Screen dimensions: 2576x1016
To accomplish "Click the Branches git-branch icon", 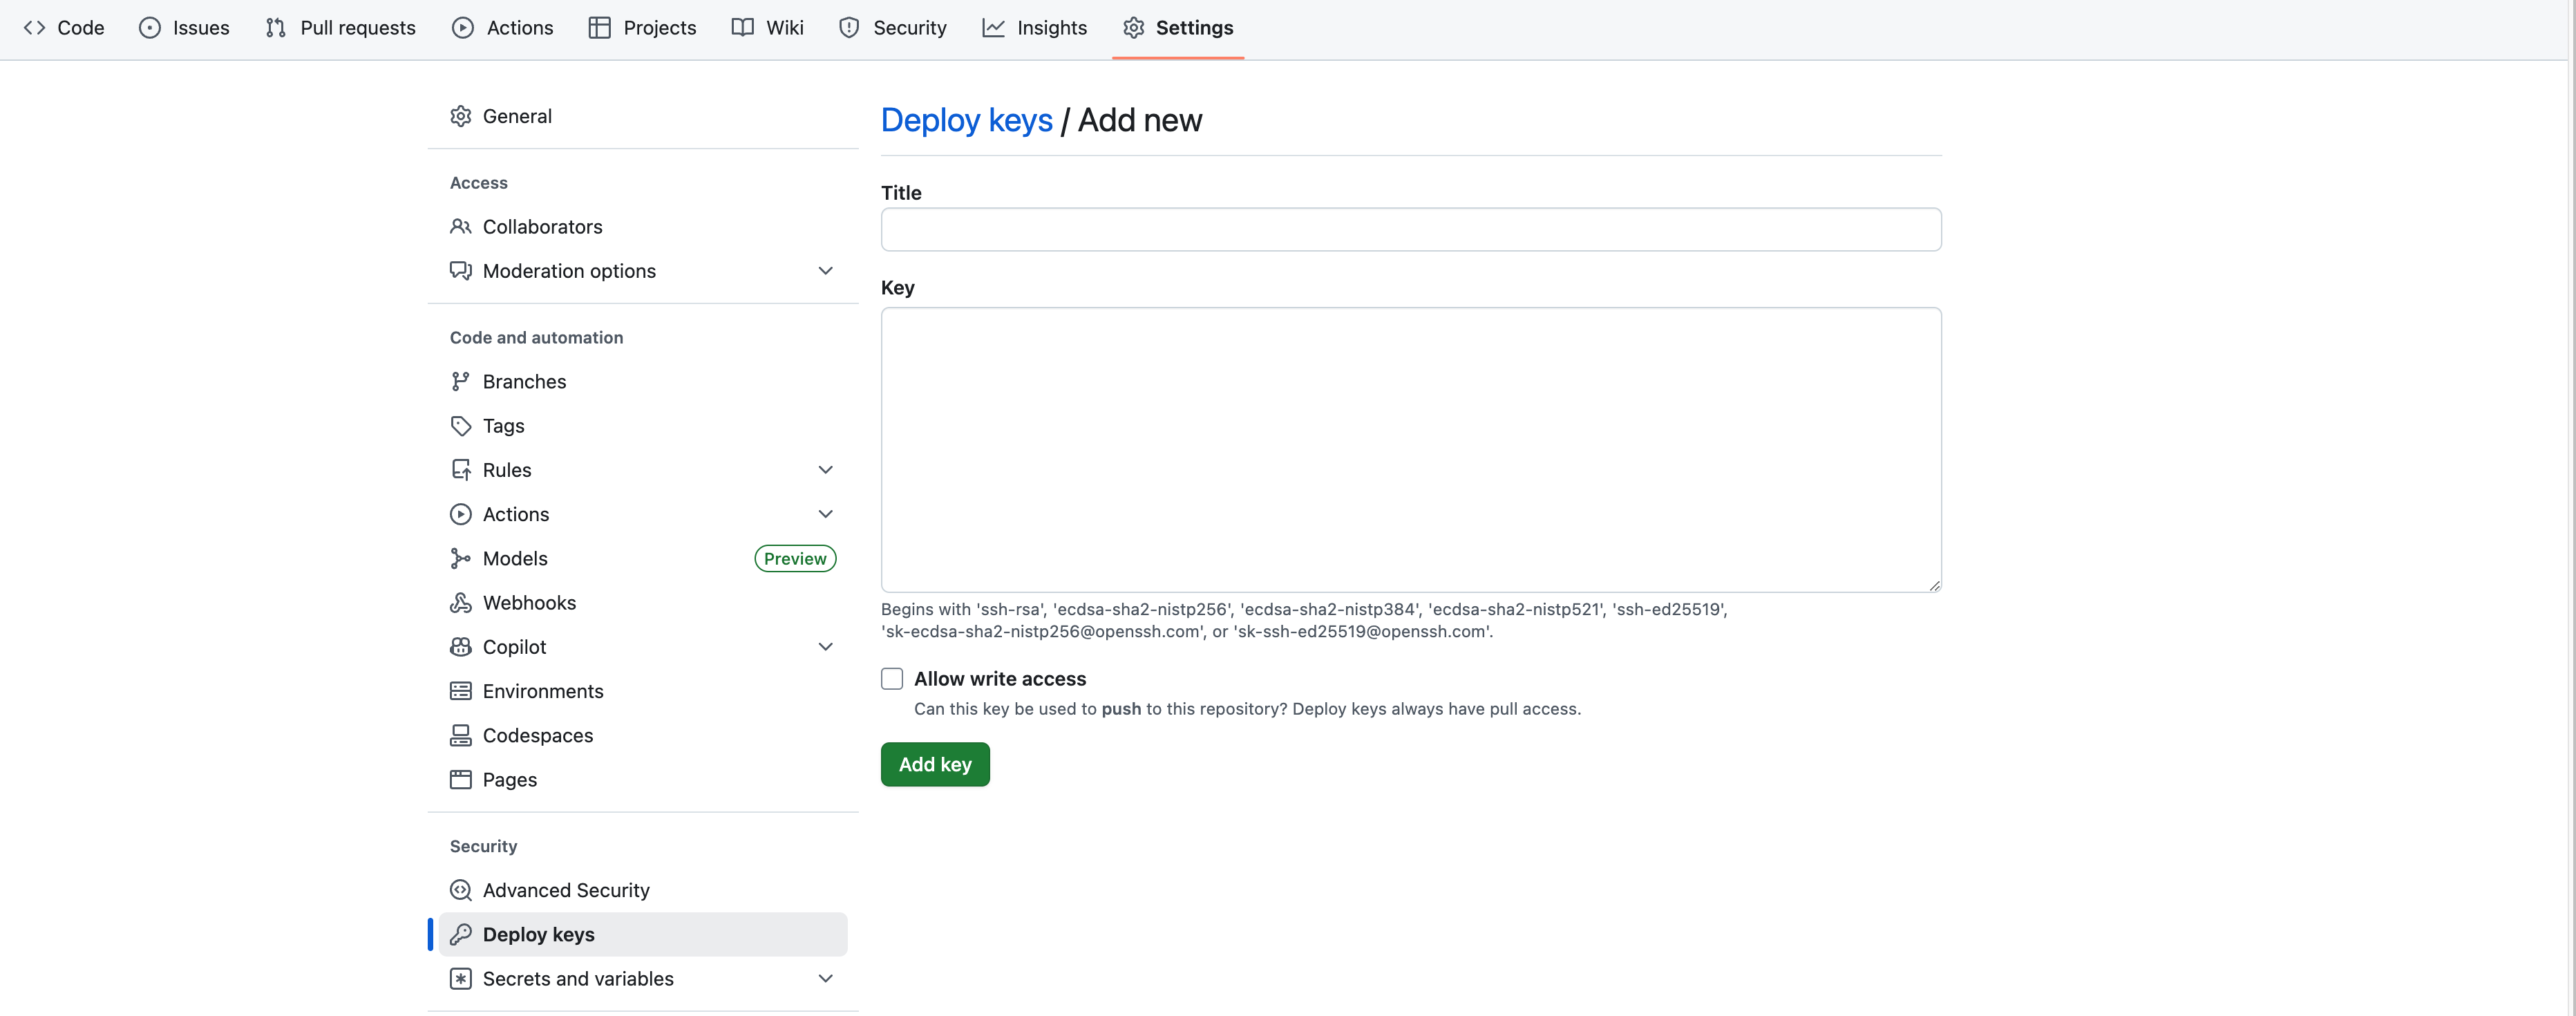I will tap(460, 382).
